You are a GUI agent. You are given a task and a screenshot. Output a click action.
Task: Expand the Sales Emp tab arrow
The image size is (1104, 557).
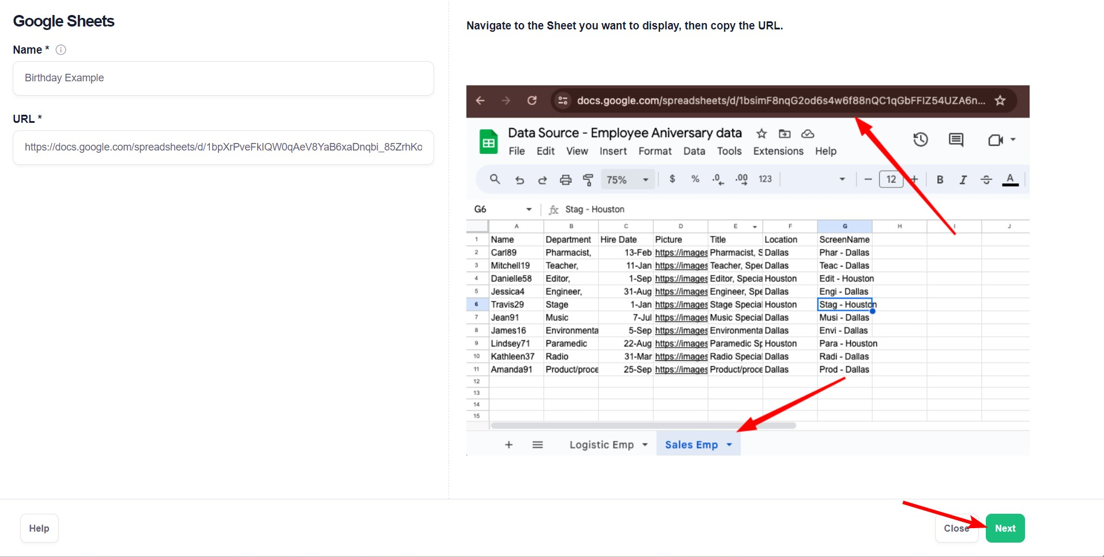click(729, 445)
